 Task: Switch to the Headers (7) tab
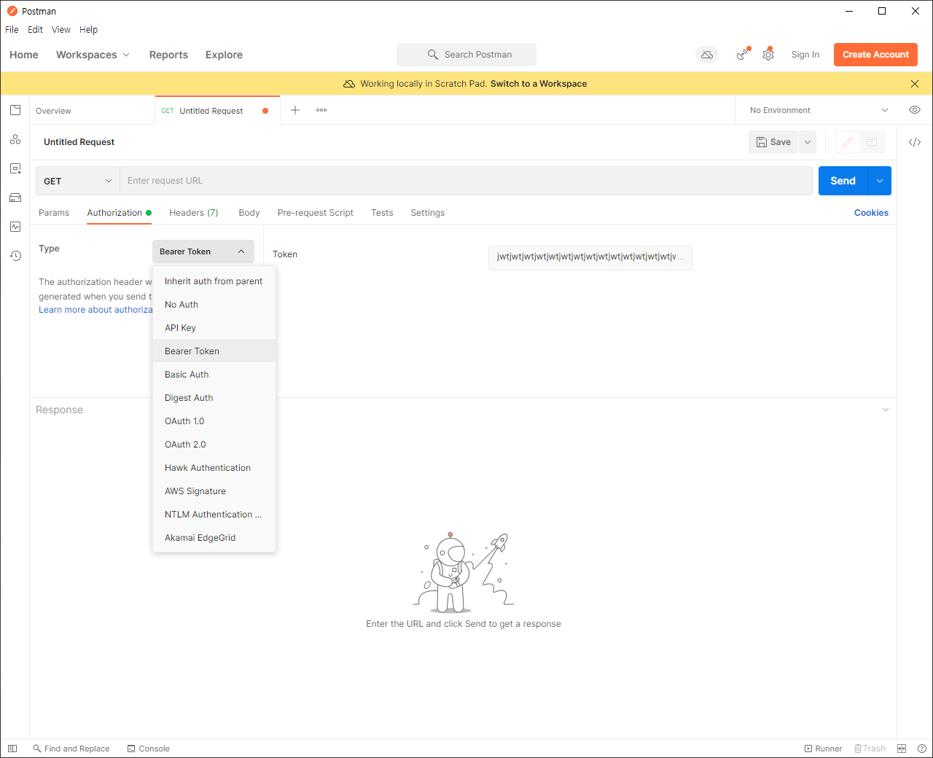click(x=194, y=213)
